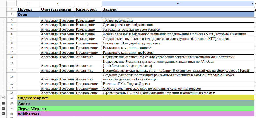
Task: Select cell about крупногабаритных (КГТ) товаров
Action: point(178,39)
